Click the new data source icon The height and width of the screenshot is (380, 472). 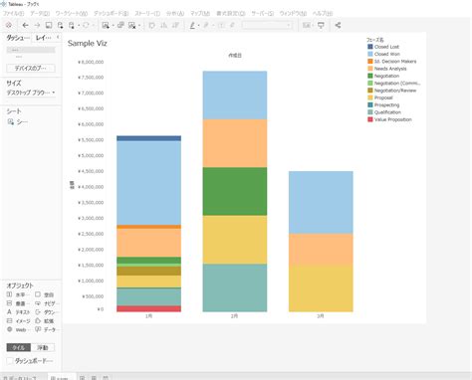tap(60, 25)
